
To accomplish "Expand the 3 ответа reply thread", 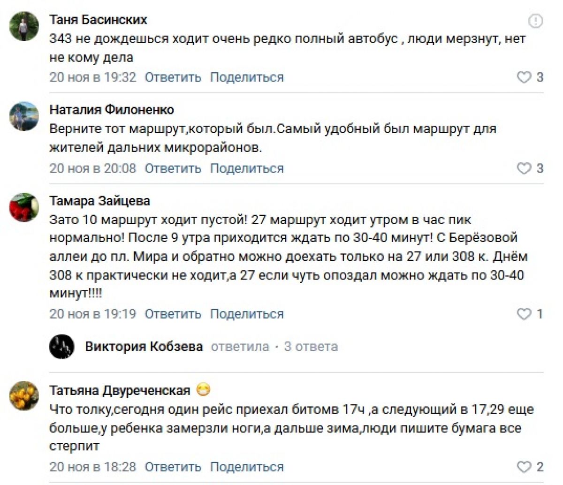I will (311, 347).
